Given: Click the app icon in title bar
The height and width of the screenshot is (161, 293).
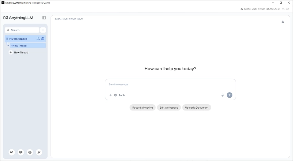Looking at the screenshot, I should [x=3, y=3].
